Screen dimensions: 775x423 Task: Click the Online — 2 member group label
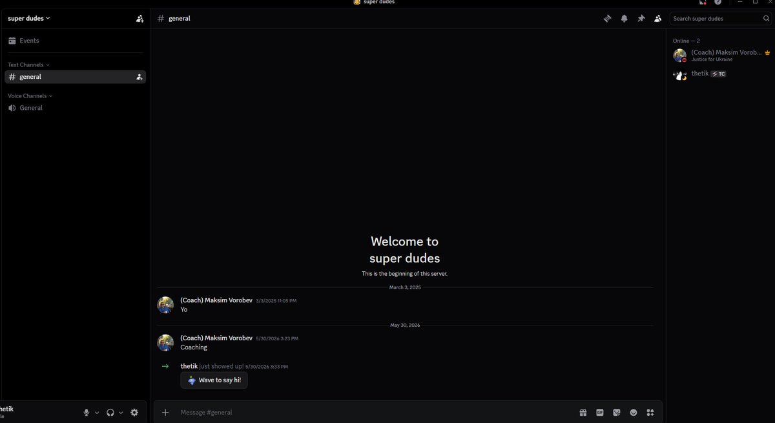coord(686,41)
